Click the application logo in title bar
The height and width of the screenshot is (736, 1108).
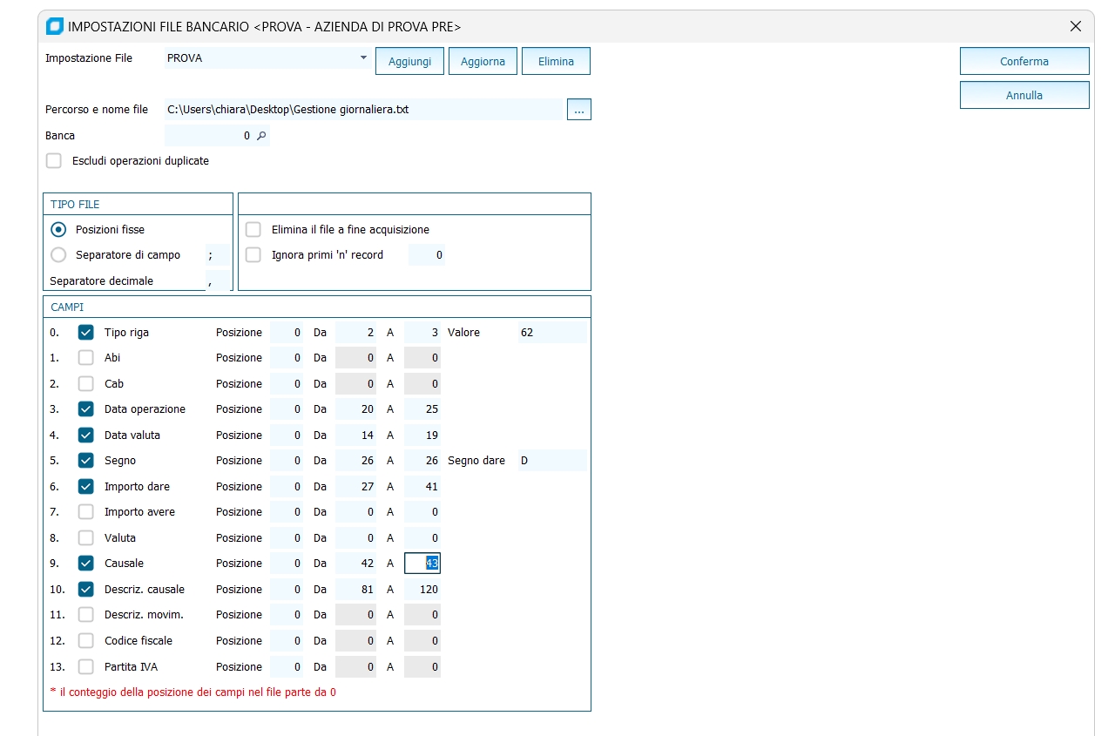(54, 26)
